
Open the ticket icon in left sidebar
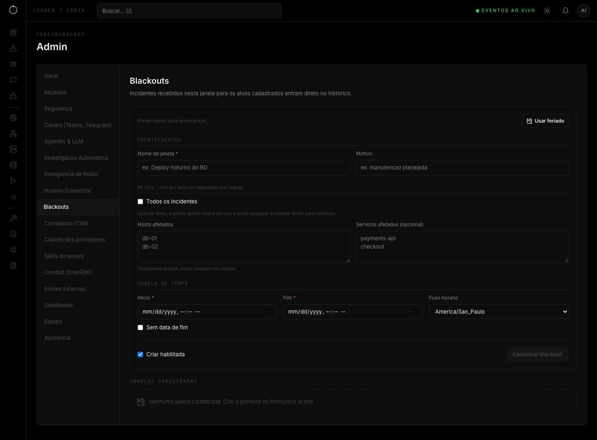[13, 64]
